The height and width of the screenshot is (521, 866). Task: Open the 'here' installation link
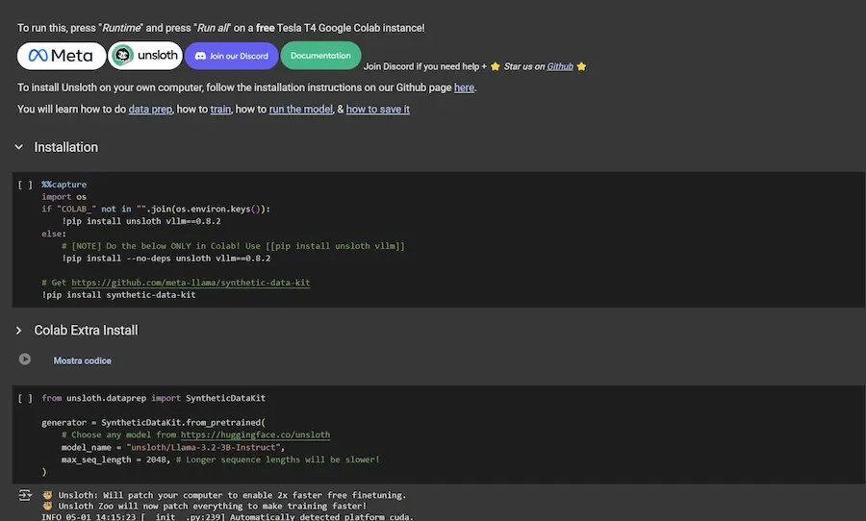coord(464,87)
